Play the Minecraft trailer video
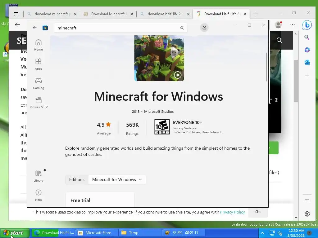 pyautogui.click(x=178, y=75)
